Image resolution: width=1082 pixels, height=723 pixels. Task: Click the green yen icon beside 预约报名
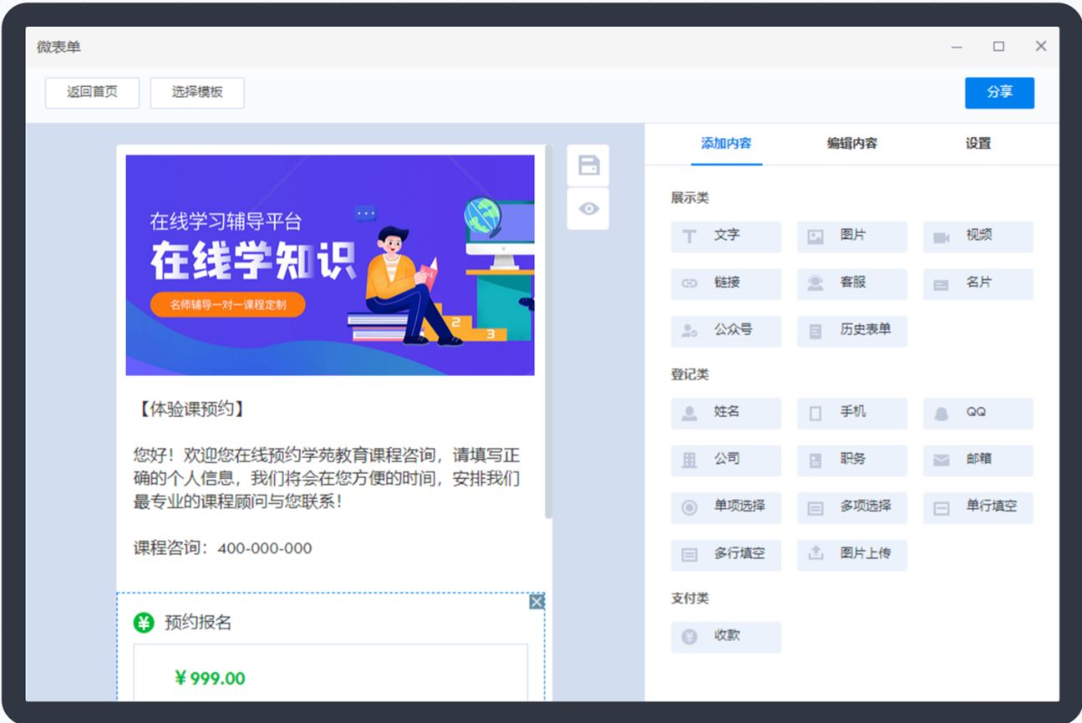(145, 623)
